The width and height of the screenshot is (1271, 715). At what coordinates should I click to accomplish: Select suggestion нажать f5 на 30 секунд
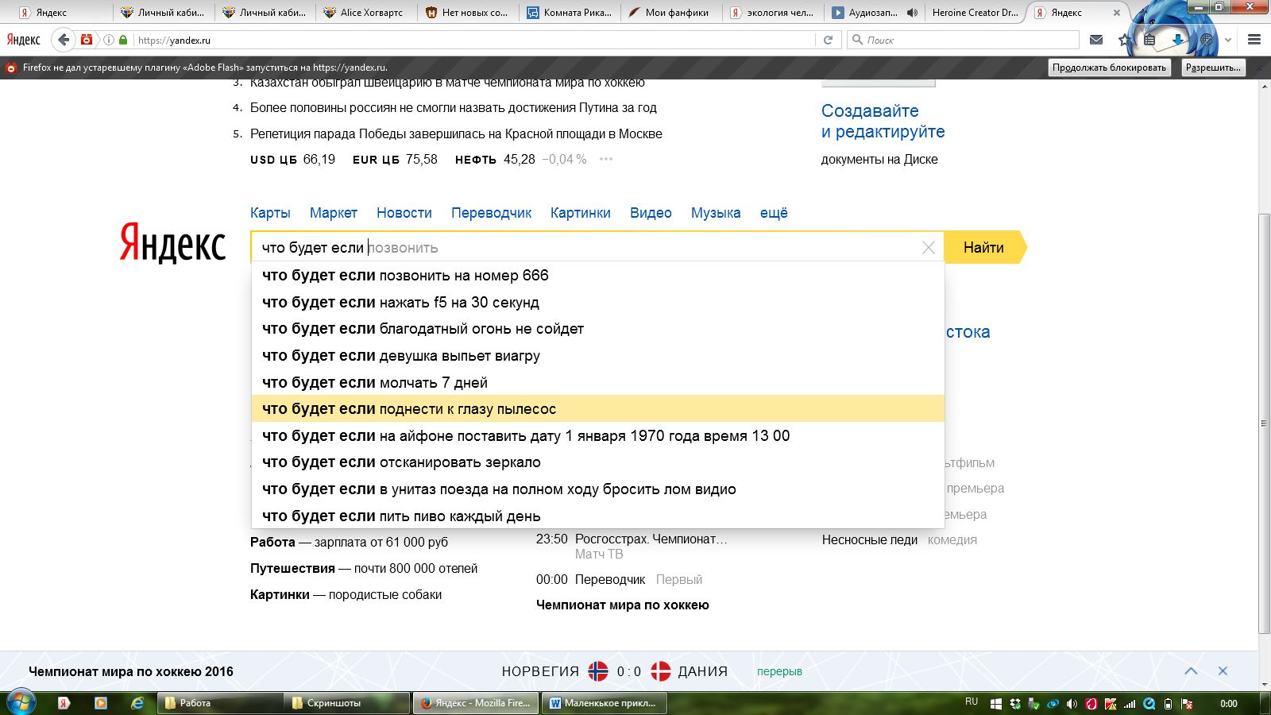tap(598, 303)
